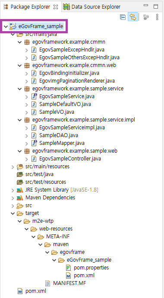The width and height of the screenshot is (164, 298).
Task: Click package icon of egovframework.example.cmmn
Action: 27,42
